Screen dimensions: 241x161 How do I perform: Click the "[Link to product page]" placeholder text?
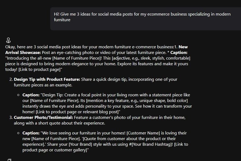pyautogui.click(x=40, y=69)
